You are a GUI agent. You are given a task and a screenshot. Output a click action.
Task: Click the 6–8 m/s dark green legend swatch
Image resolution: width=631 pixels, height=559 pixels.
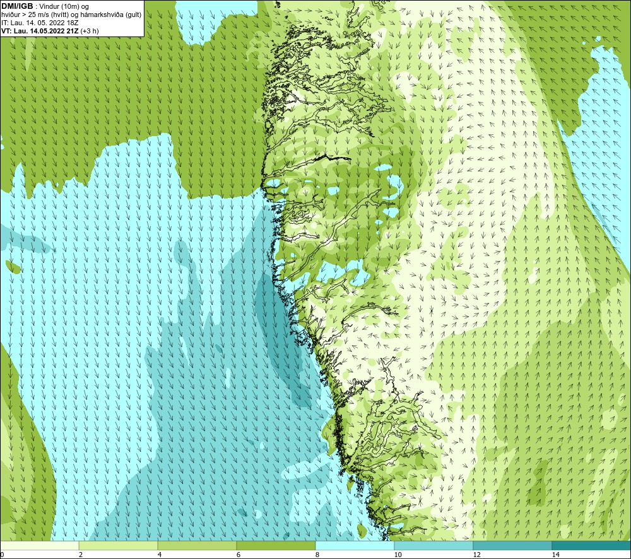[x=276, y=545]
